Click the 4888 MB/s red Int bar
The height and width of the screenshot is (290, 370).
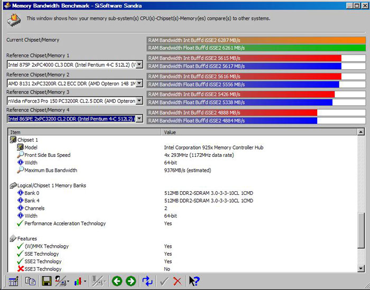[232, 113]
